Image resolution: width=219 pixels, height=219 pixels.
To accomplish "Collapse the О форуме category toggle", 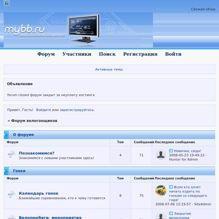I will 6,135.
